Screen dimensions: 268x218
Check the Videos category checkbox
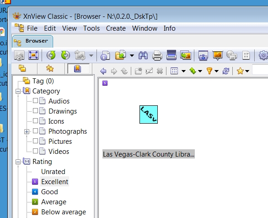[x=35, y=151]
